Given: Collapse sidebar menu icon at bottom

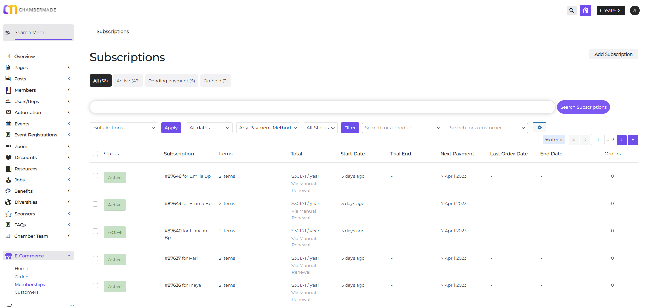Looking at the screenshot, I should coord(9,305).
